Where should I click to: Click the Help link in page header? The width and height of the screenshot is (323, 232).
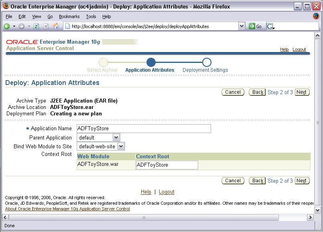click(284, 49)
